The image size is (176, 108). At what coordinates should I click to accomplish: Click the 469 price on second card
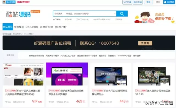point(79,101)
